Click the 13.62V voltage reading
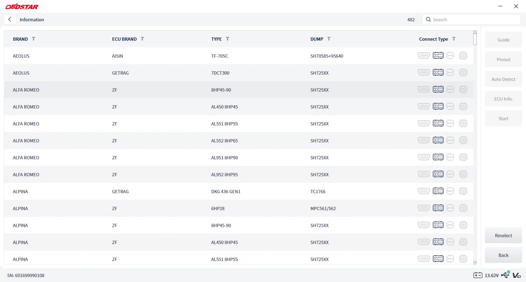 (x=492, y=275)
